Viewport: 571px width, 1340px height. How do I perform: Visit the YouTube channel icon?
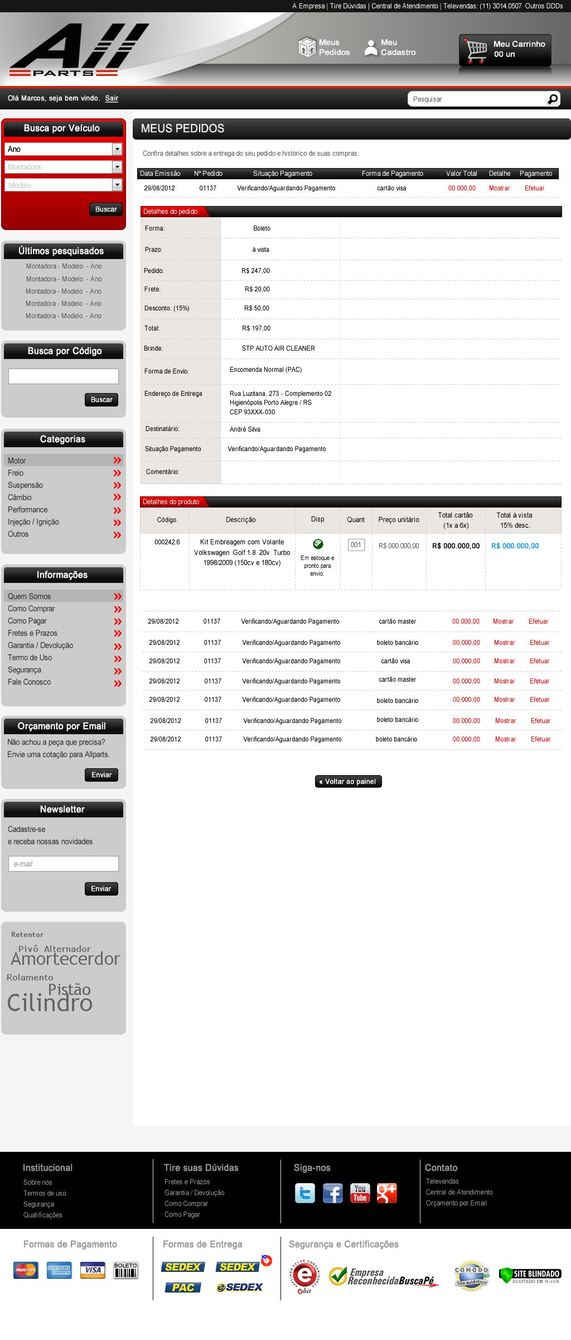360,1193
